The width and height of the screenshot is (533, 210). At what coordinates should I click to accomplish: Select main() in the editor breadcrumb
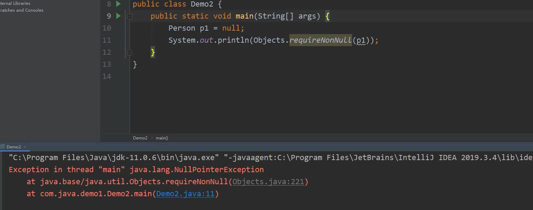[162, 138]
